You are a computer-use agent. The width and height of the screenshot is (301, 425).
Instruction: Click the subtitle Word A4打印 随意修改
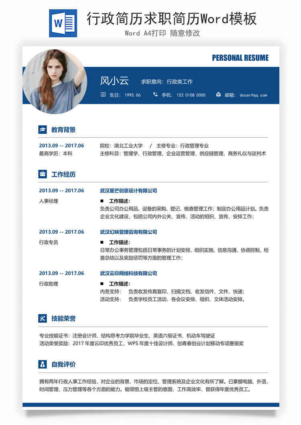tap(162, 33)
